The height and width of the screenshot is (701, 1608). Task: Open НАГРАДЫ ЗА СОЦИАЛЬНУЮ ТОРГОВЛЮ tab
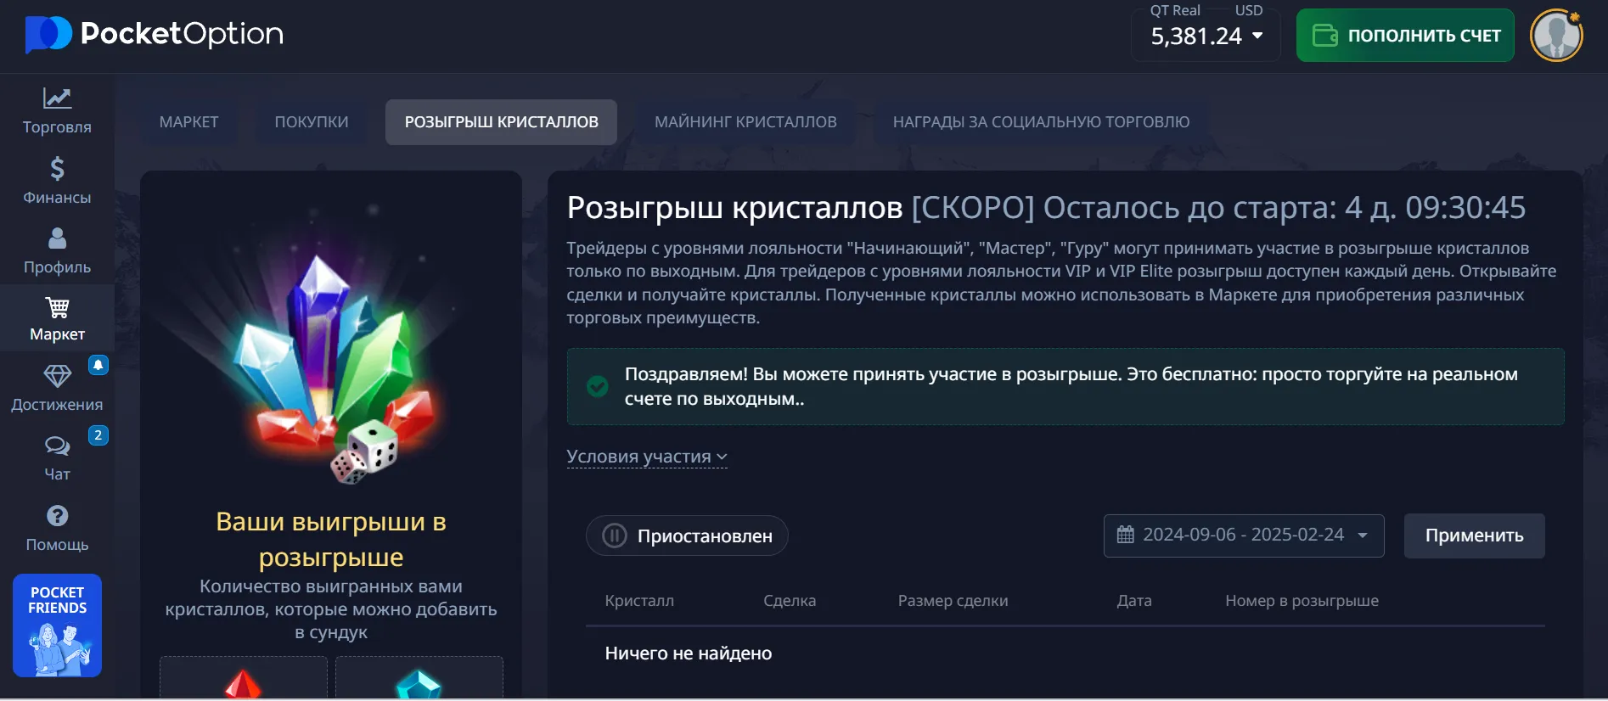click(x=1041, y=122)
